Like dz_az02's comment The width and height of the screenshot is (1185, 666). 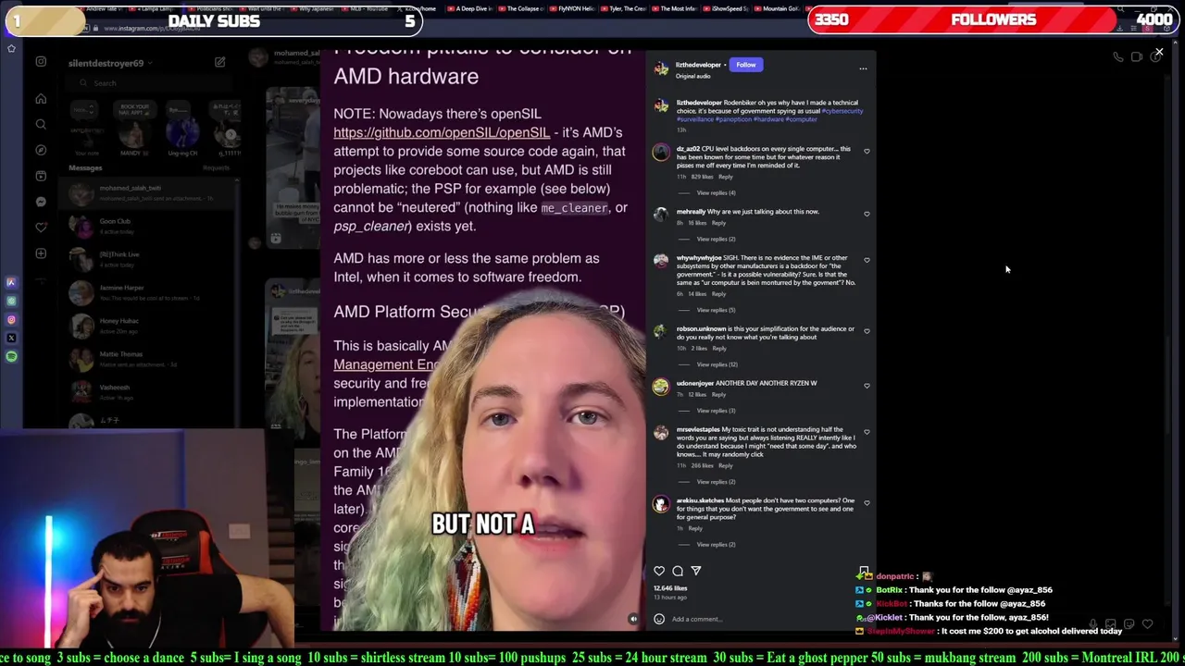click(867, 151)
